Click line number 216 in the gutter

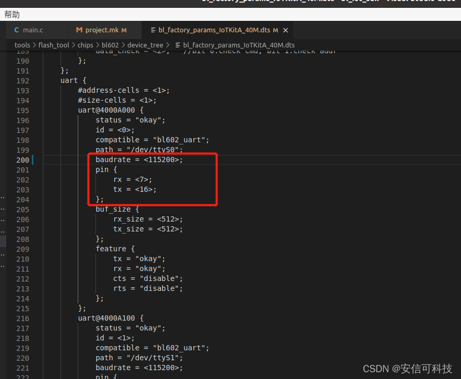tap(22, 319)
